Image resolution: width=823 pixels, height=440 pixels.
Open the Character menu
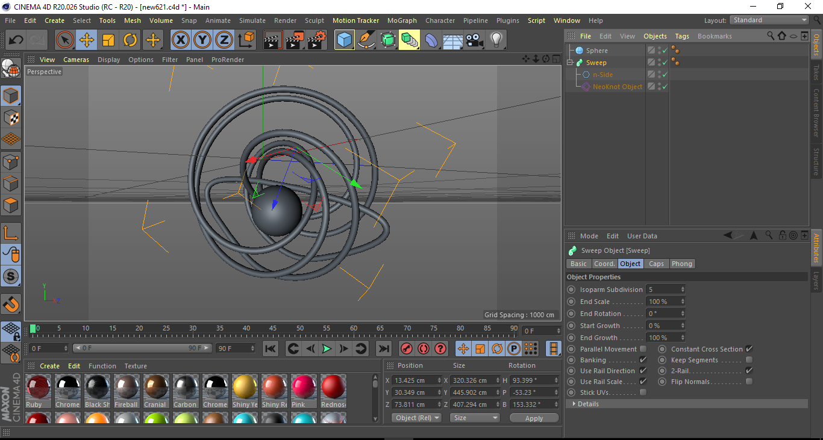[440, 20]
